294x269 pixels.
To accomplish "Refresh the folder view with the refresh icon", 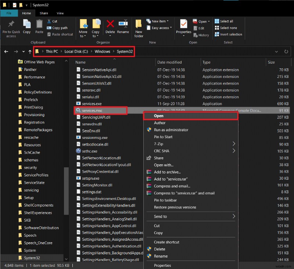I will (286, 51).
